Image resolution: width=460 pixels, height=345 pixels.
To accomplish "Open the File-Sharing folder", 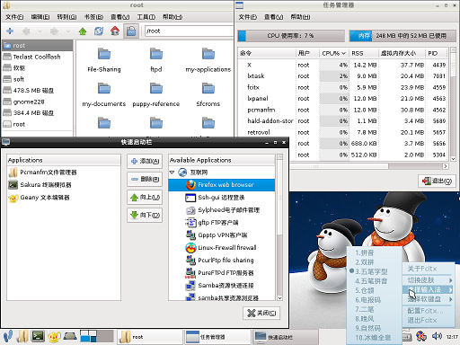I will click(x=104, y=60).
